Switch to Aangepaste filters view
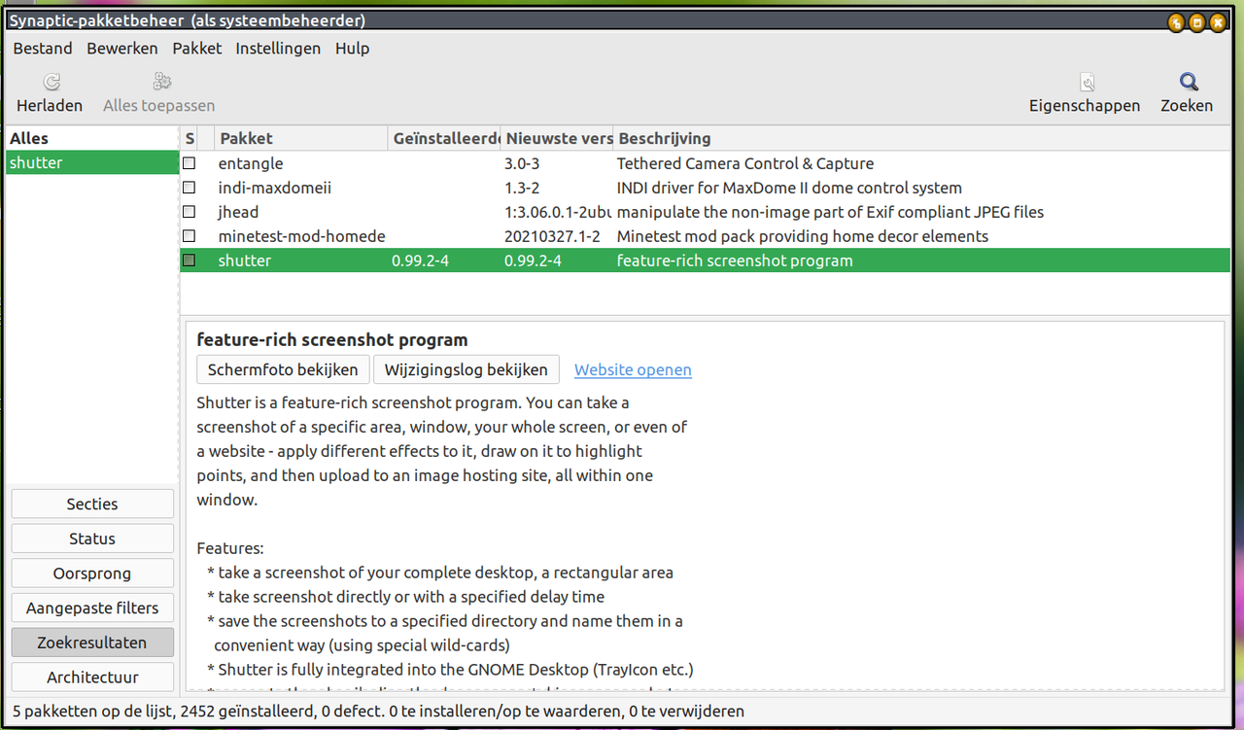 pyautogui.click(x=92, y=608)
